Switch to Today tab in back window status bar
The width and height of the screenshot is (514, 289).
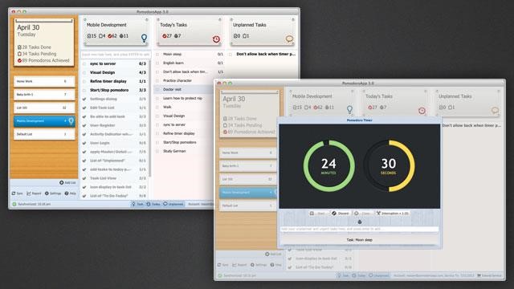click(153, 204)
